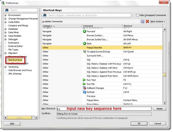Click the Refresh icon in command list
This screenshot has width=173, height=132.
[x=84, y=92]
